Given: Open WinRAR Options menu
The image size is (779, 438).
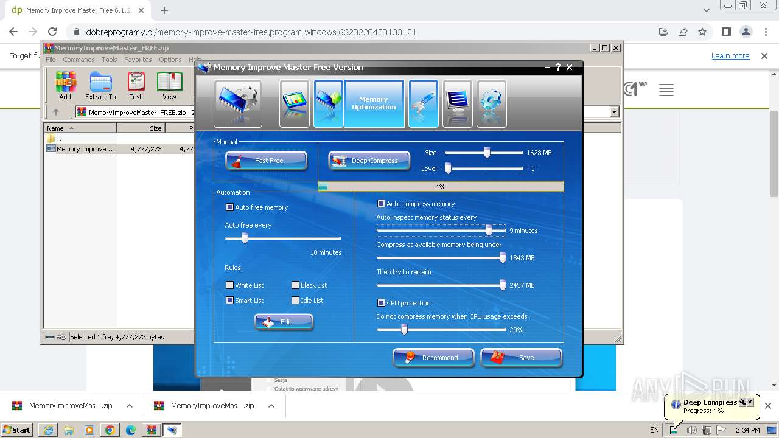Looking at the screenshot, I should click(x=170, y=60).
